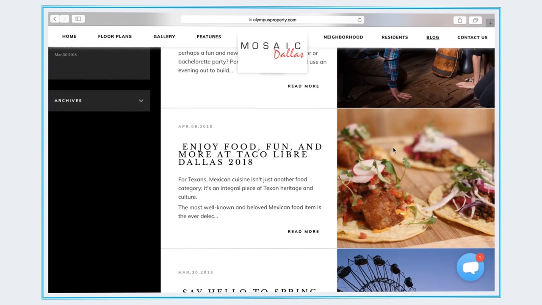Screen dimensions: 542x305
Task: Show all open tabs overview
Action: click(x=475, y=20)
